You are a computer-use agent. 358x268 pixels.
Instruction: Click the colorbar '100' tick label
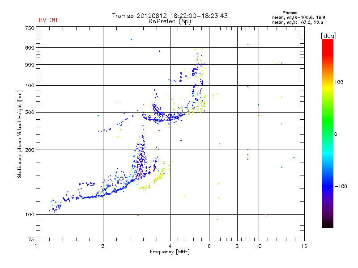click(x=339, y=82)
